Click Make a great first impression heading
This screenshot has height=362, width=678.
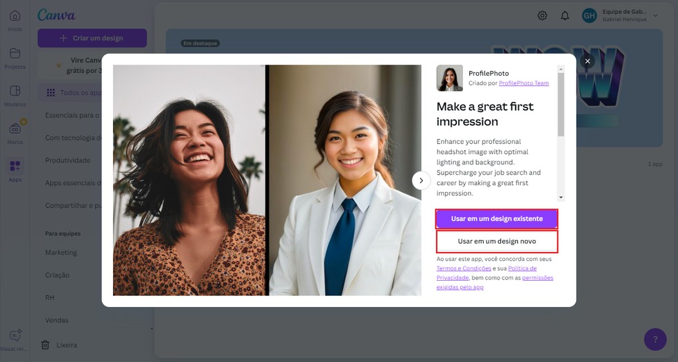[484, 114]
